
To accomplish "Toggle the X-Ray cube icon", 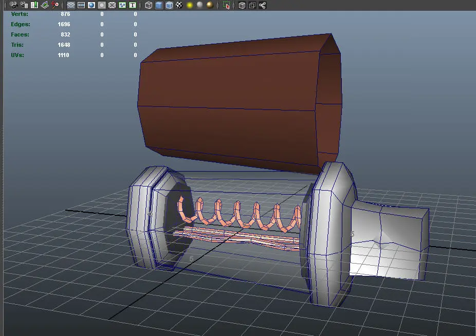I will click(242, 5).
